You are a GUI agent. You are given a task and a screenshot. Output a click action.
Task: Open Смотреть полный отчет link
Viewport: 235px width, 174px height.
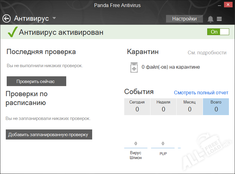[201, 92]
